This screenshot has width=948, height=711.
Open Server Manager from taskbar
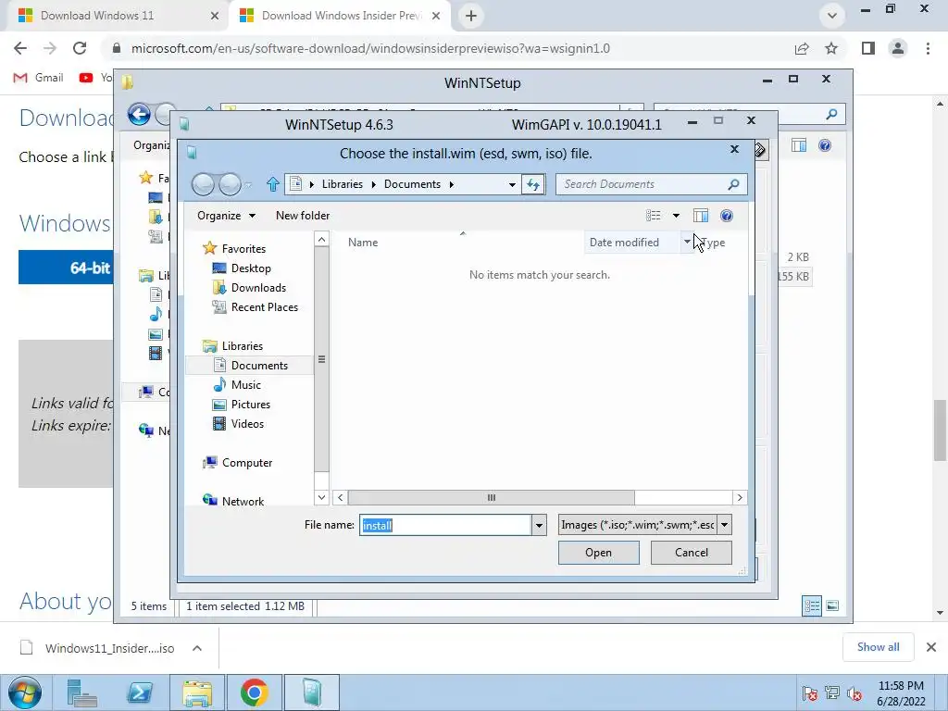click(x=82, y=692)
